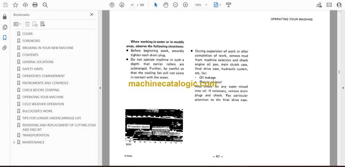Open the lock security panel icon
345x167 pixels.
[x=5, y=17]
